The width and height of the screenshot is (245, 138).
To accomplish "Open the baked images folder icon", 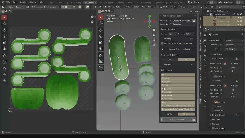I will tap(194, 120).
